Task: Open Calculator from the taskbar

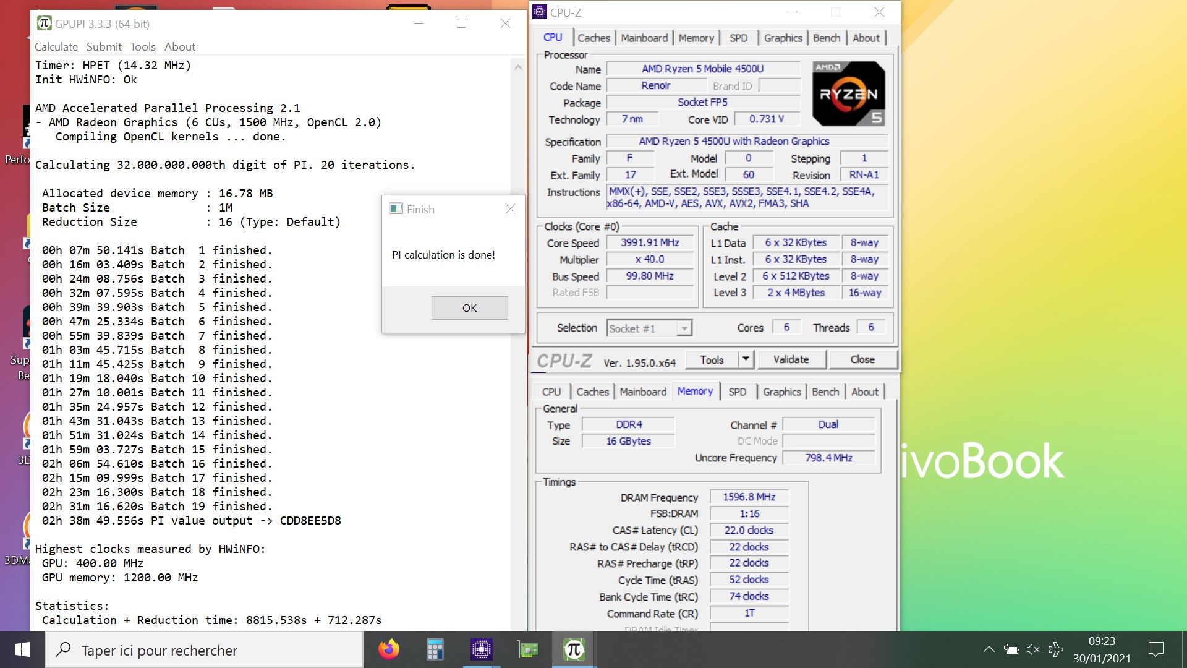Action: pos(435,649)
